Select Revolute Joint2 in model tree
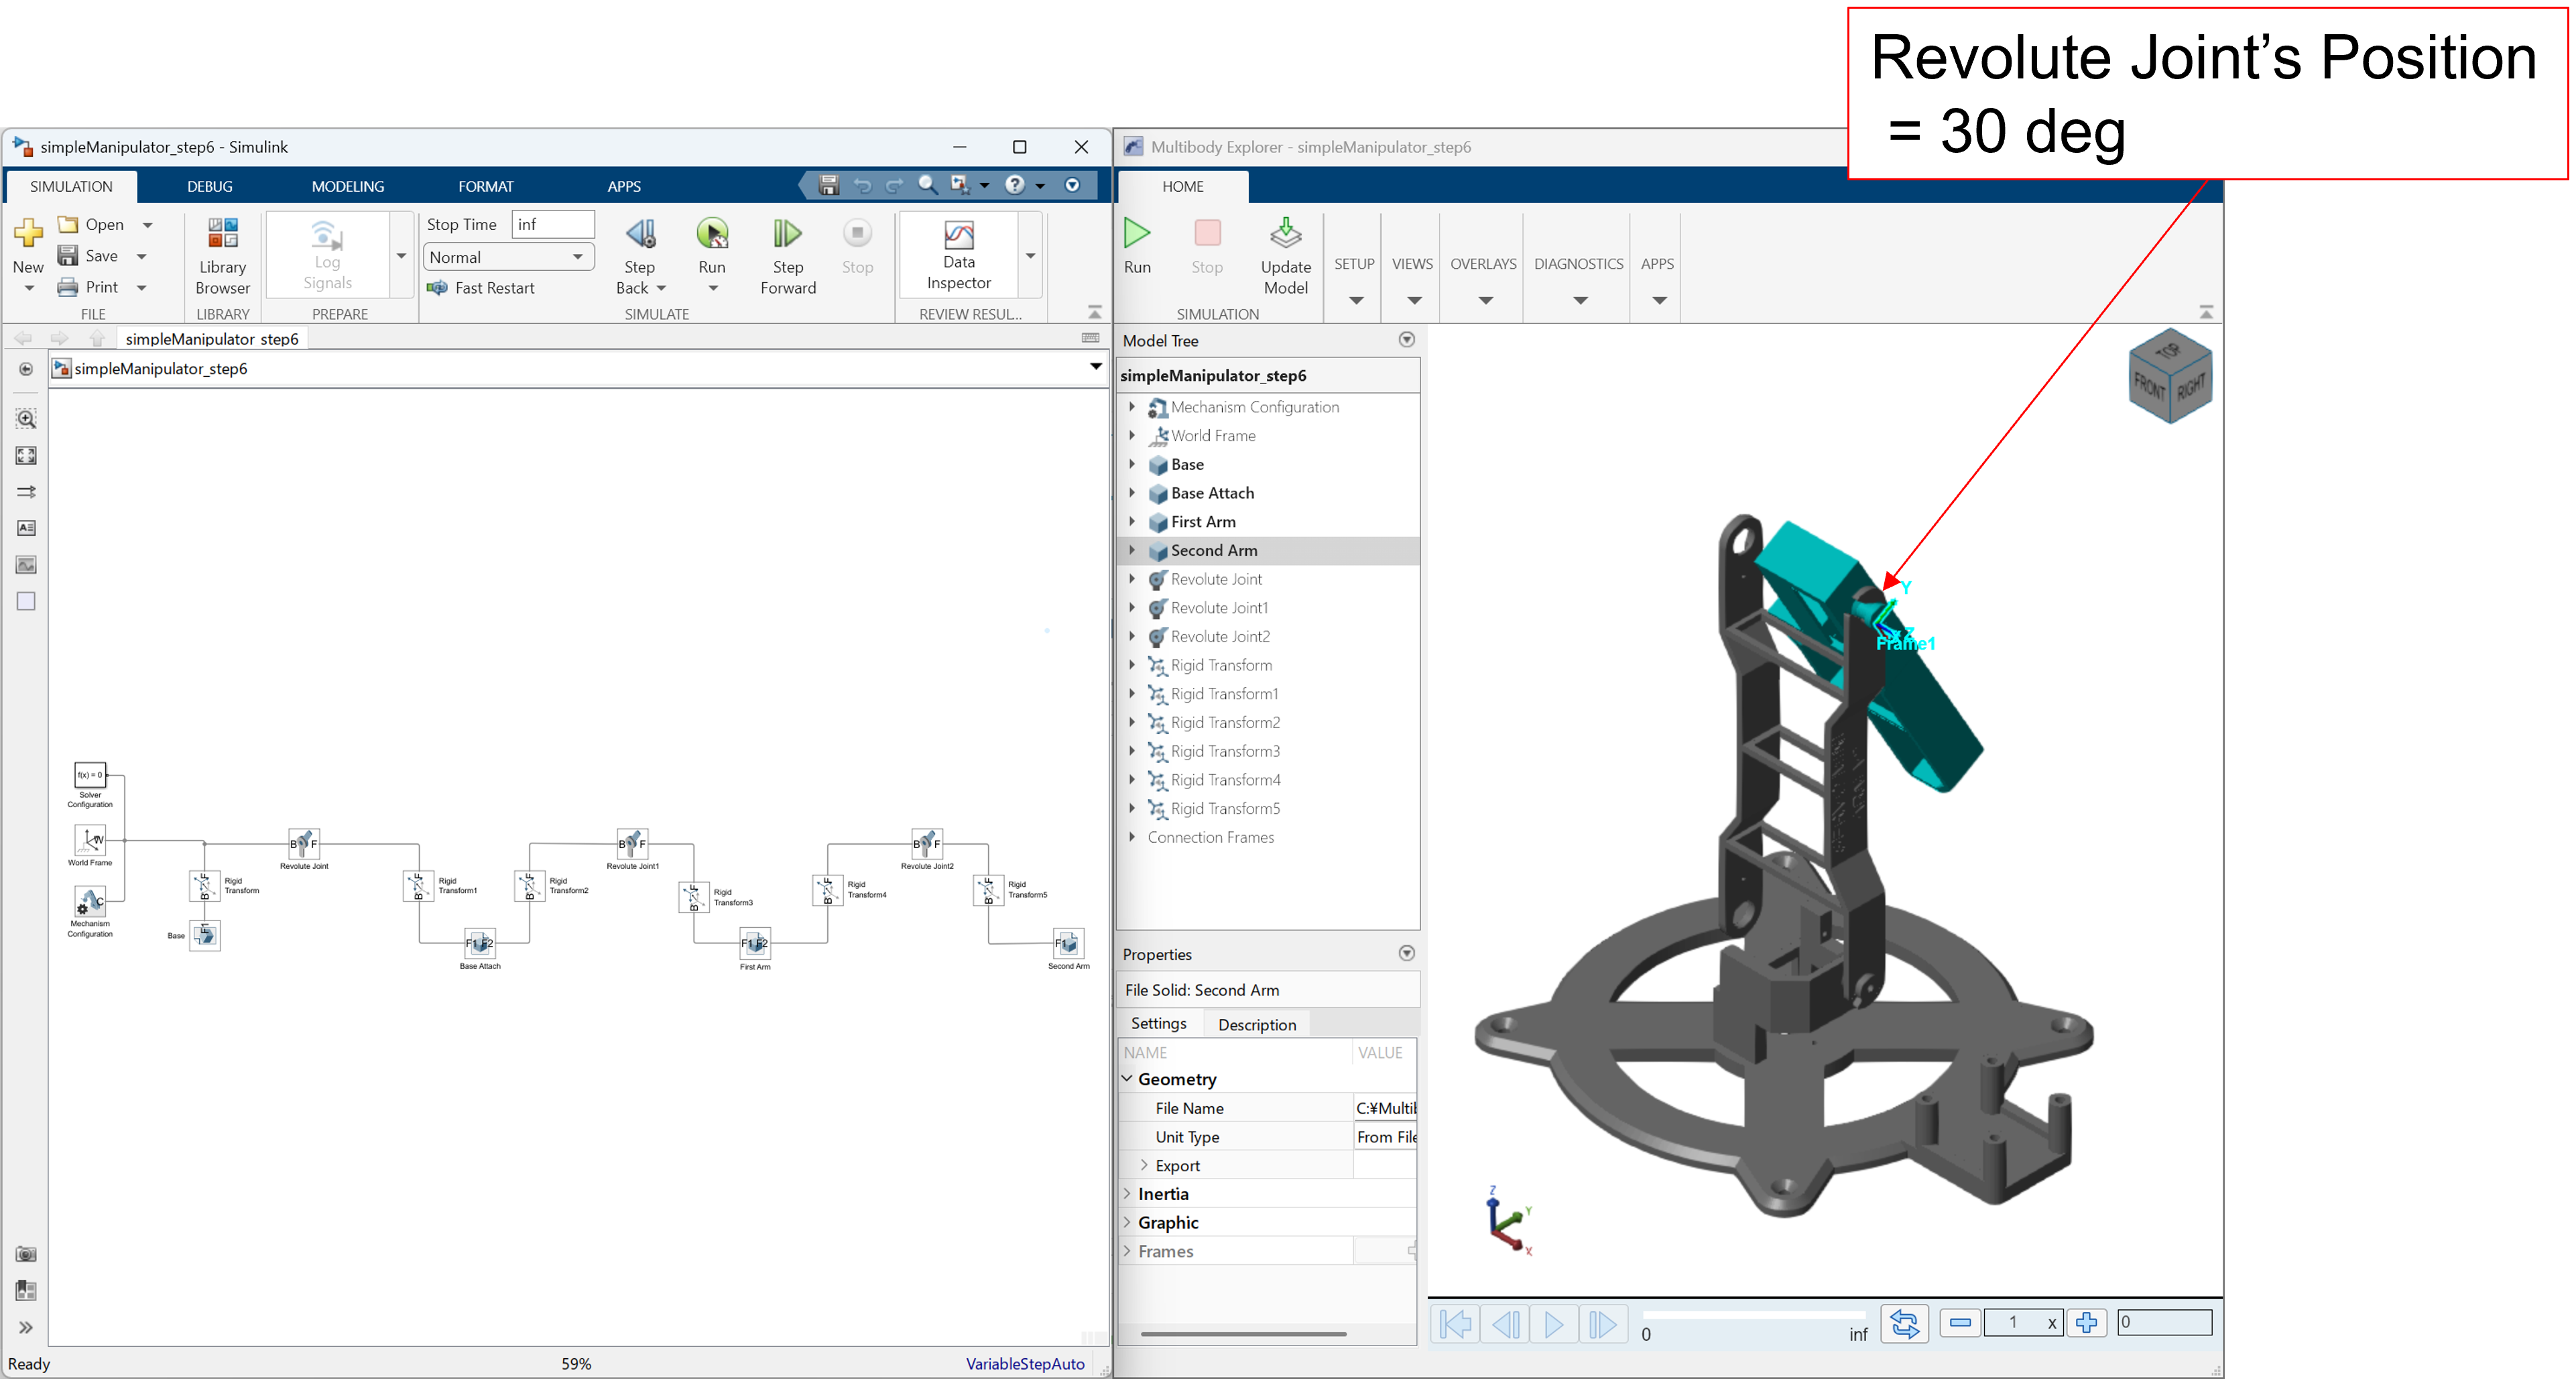 [x=1219, y=636]
